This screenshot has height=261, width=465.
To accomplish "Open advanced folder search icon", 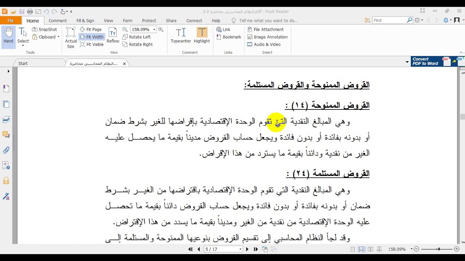I will [367, 20].
